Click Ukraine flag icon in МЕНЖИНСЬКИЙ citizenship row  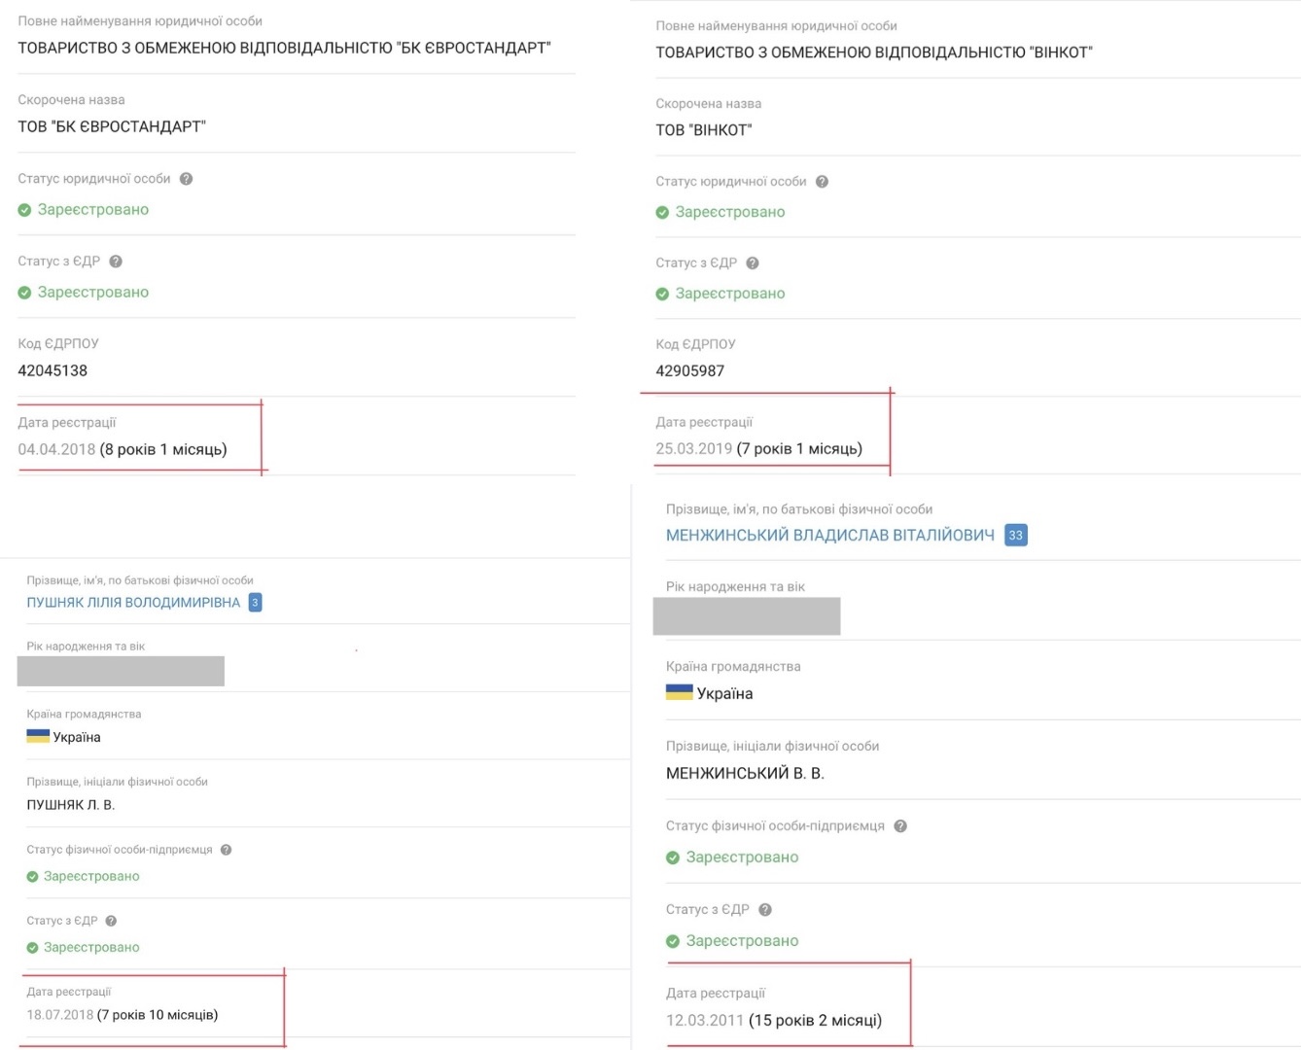tap(679, 692)
